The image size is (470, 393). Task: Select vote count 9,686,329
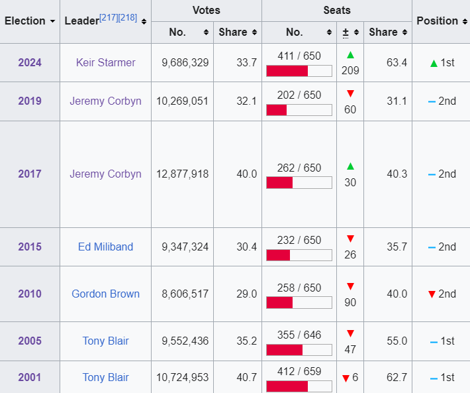point(185,63)
